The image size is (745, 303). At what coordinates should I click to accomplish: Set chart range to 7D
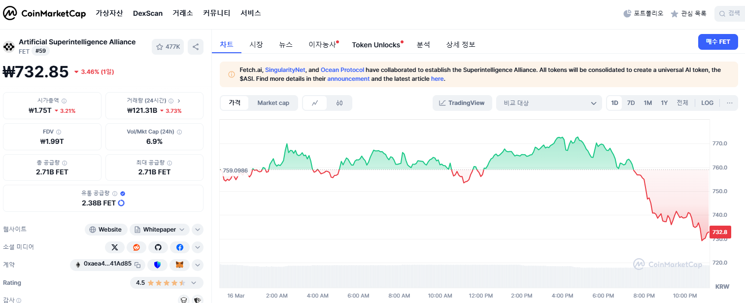click(x=631, y=103)
